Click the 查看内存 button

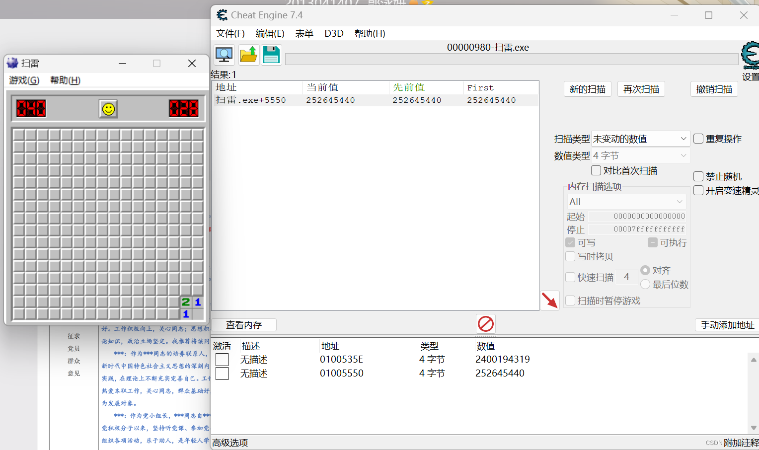coord(244,325)
